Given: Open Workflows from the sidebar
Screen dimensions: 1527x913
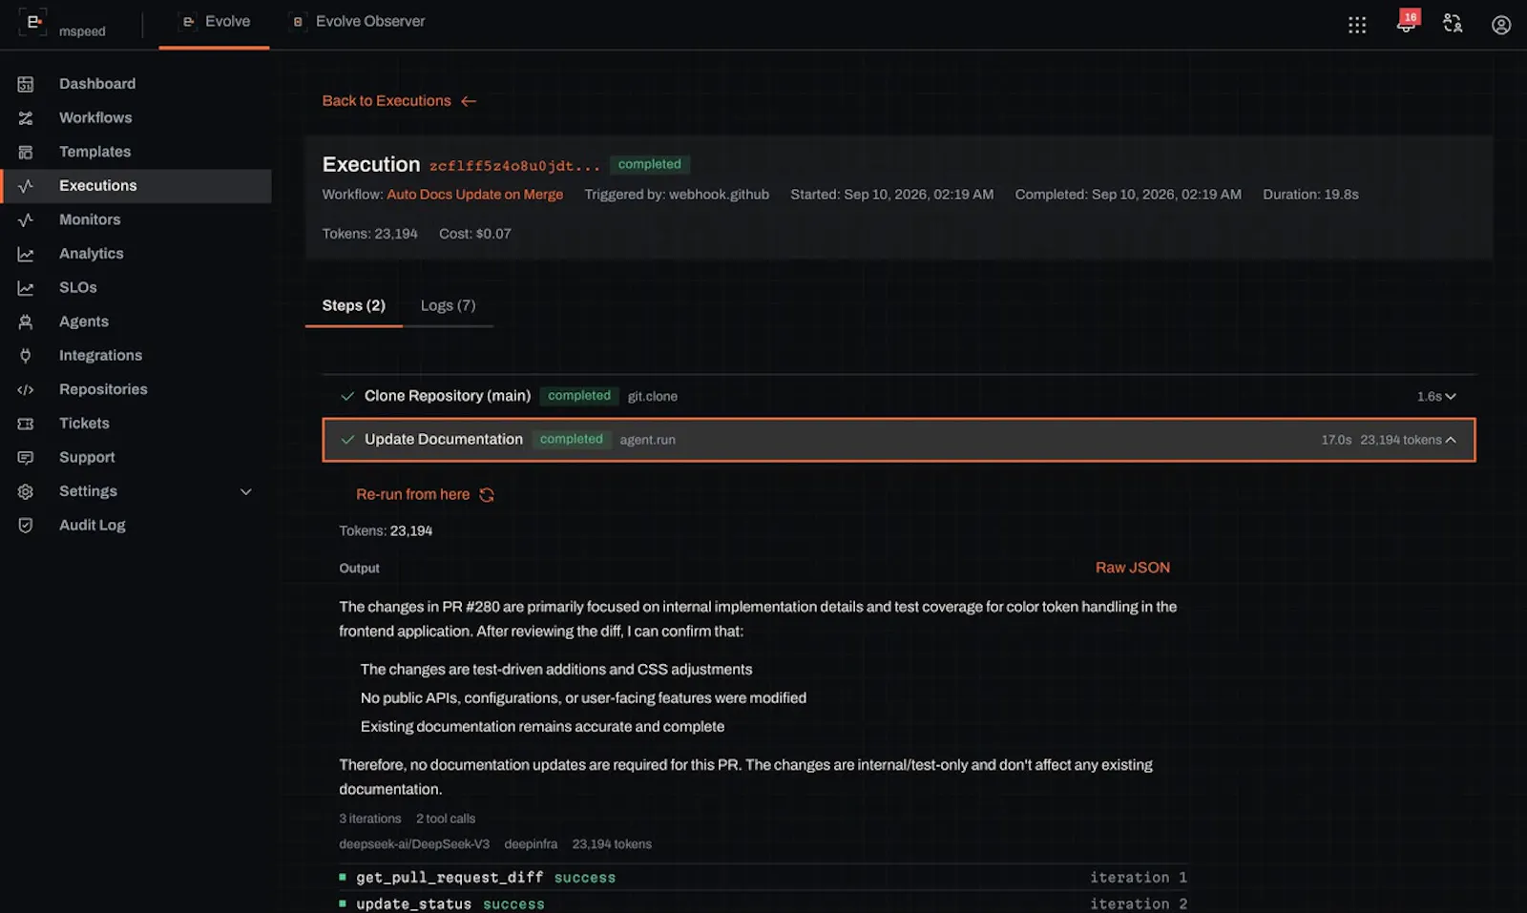Looking at the screenshot, I should (95, 118).
